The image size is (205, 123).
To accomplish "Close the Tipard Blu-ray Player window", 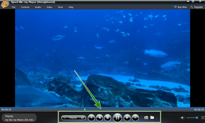I will [200, 1].
